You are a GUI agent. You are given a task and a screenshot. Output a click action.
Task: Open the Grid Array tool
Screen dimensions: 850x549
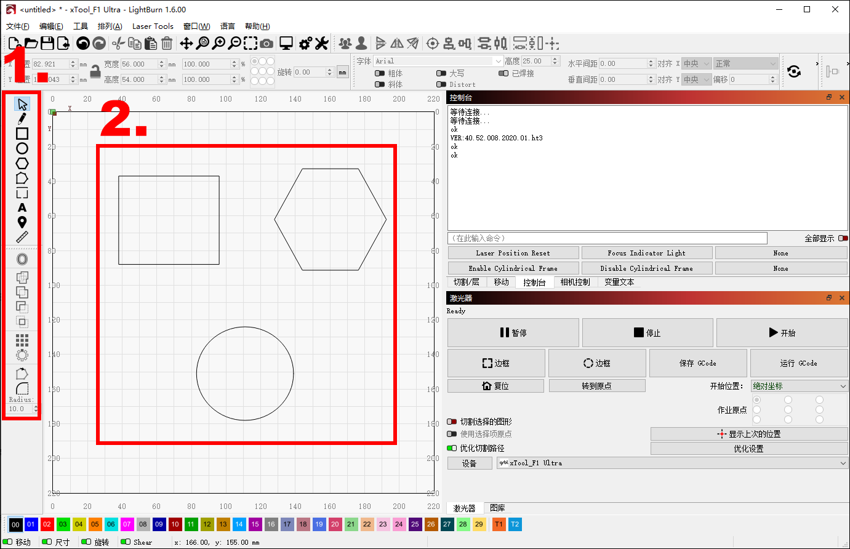22,340
